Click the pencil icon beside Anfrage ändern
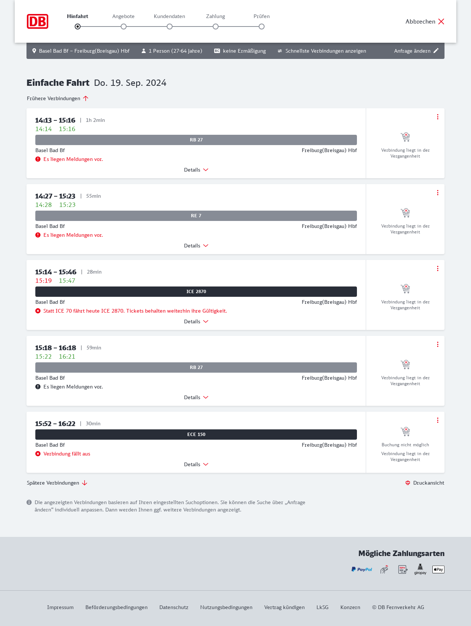Screen dimensions: 471x626 (x=436, y=51)
